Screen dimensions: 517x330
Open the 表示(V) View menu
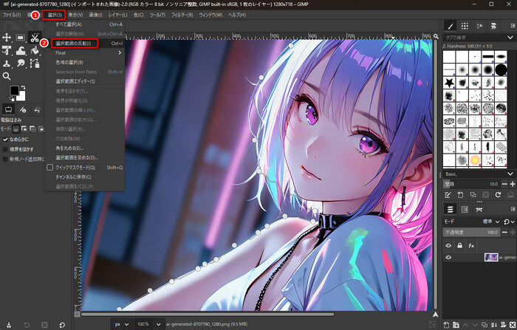click(75, 16)
